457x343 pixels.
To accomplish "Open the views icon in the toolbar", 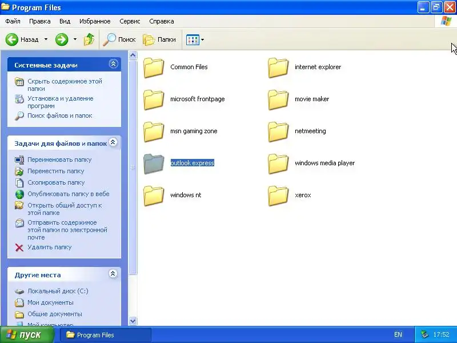I will (x=193, y=39).
